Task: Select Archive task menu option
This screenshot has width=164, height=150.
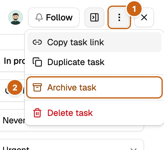Action: pyautogui.click(x=94, y=87)
